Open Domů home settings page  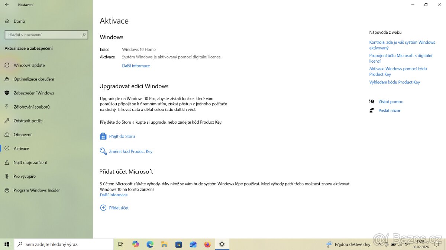(x=19, y=21)
